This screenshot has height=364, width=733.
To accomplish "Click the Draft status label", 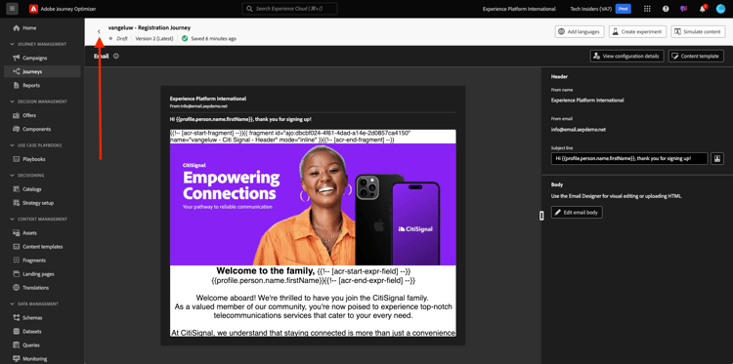I will 122,39.
